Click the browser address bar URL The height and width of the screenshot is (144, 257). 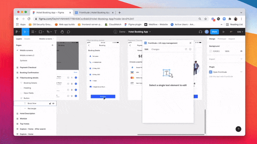point(86,19)
